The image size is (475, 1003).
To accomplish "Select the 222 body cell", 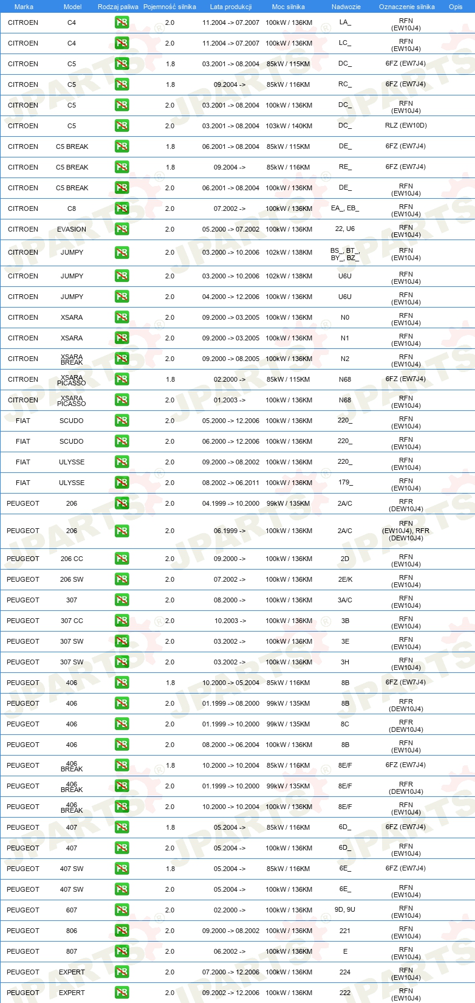I will coord(345,993).
